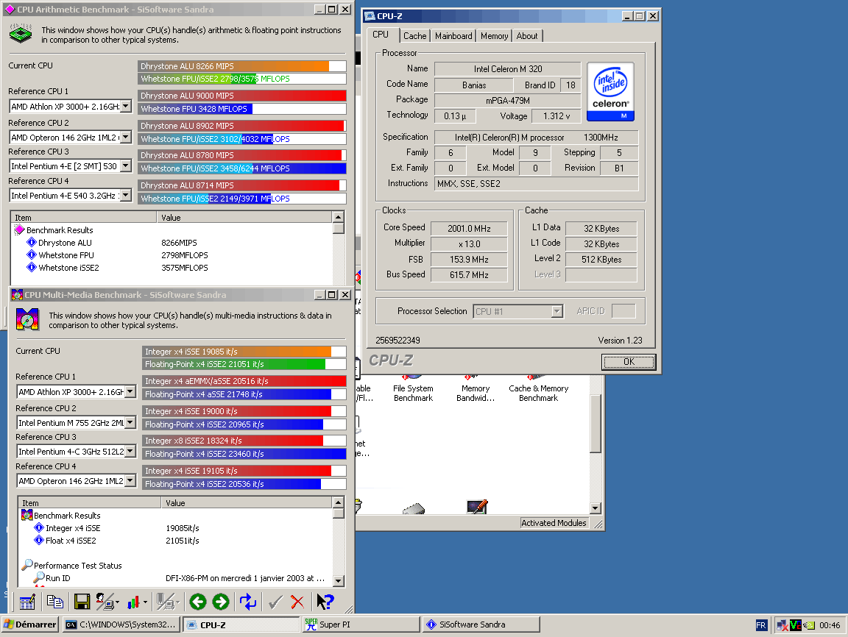848x637 pixels.
Task: Click the magnifier icon beside Performance Test Status
Action: (27, 565)
